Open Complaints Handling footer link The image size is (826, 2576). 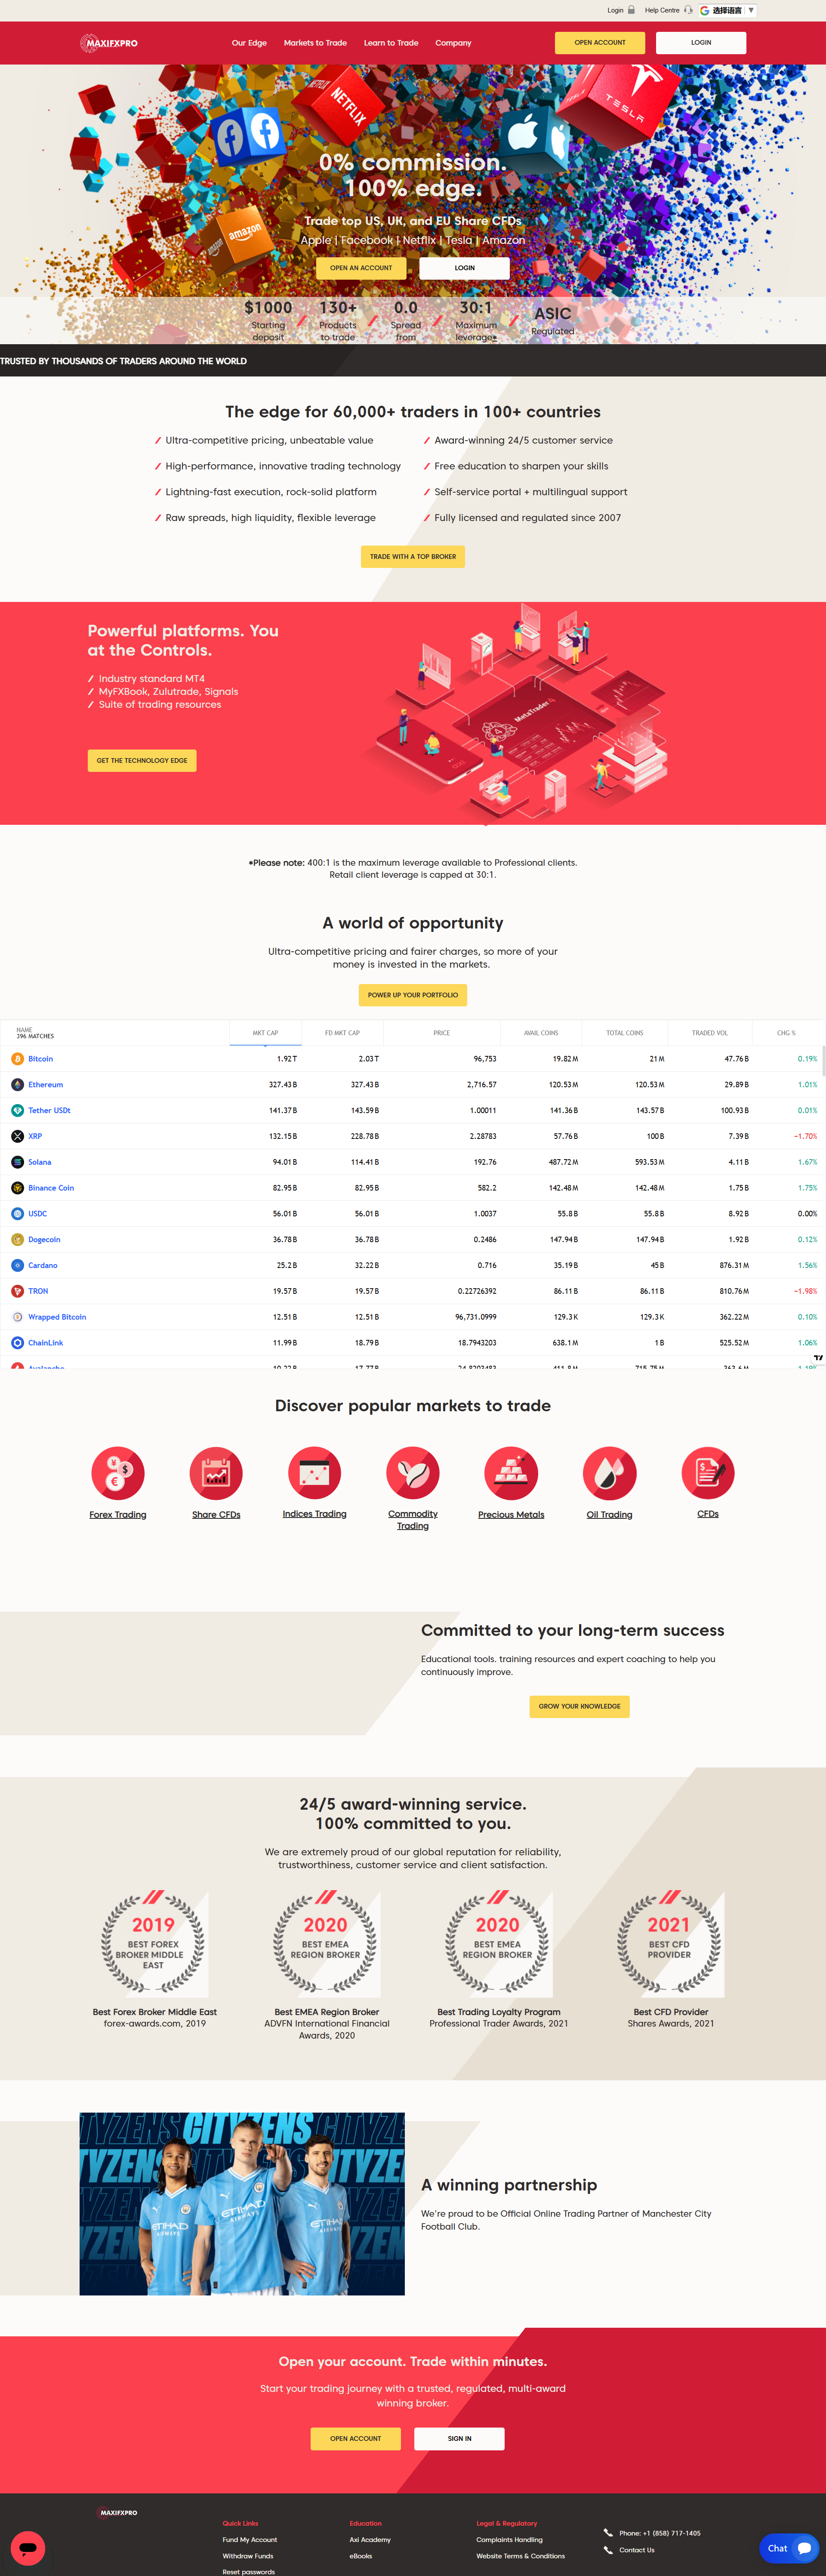(x=509, y=2540)
